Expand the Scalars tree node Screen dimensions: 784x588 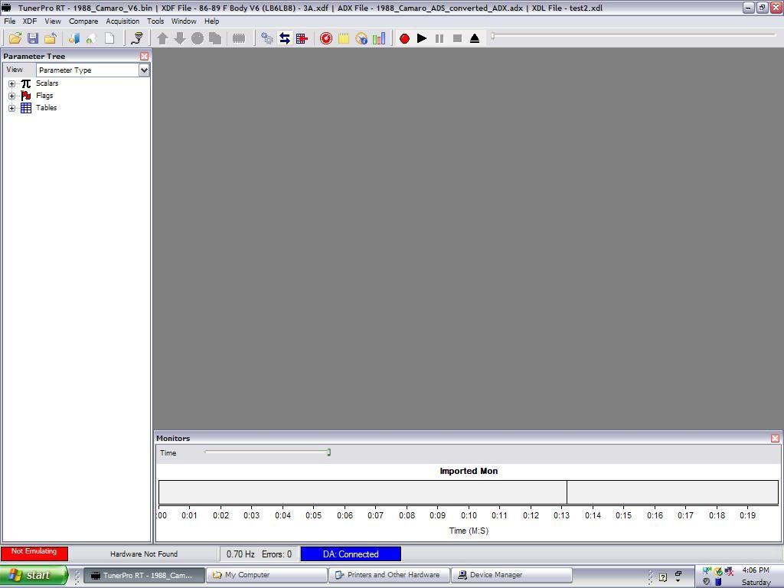11,83
